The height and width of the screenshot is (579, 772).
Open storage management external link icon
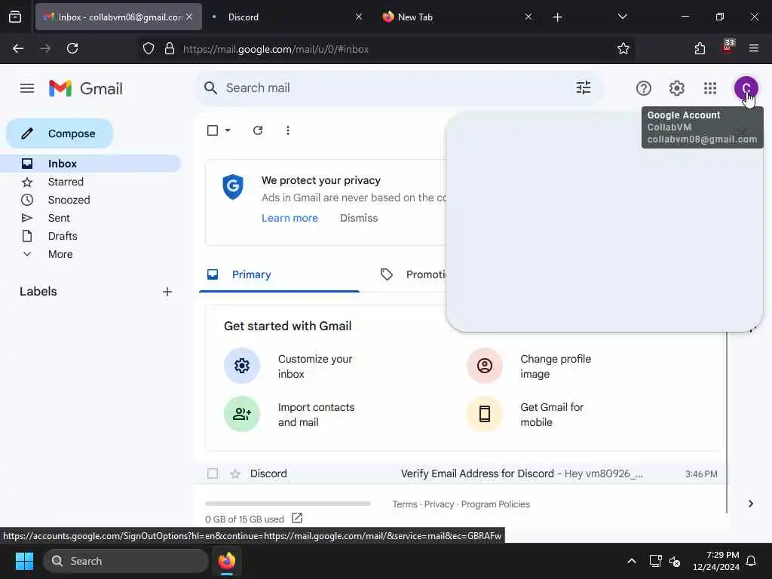297,518
